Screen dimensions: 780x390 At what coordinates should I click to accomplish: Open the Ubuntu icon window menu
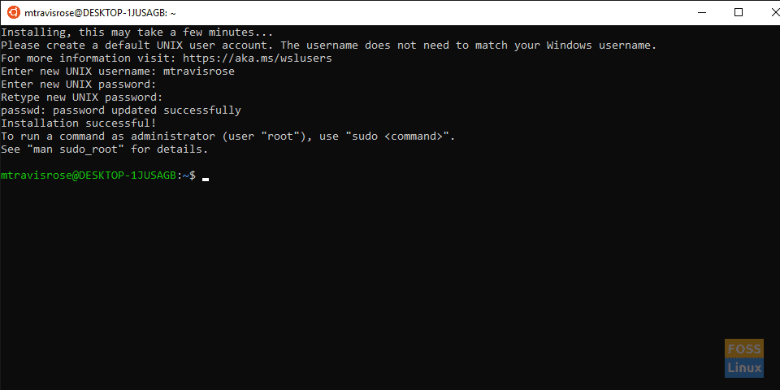[x=14, y=13]
